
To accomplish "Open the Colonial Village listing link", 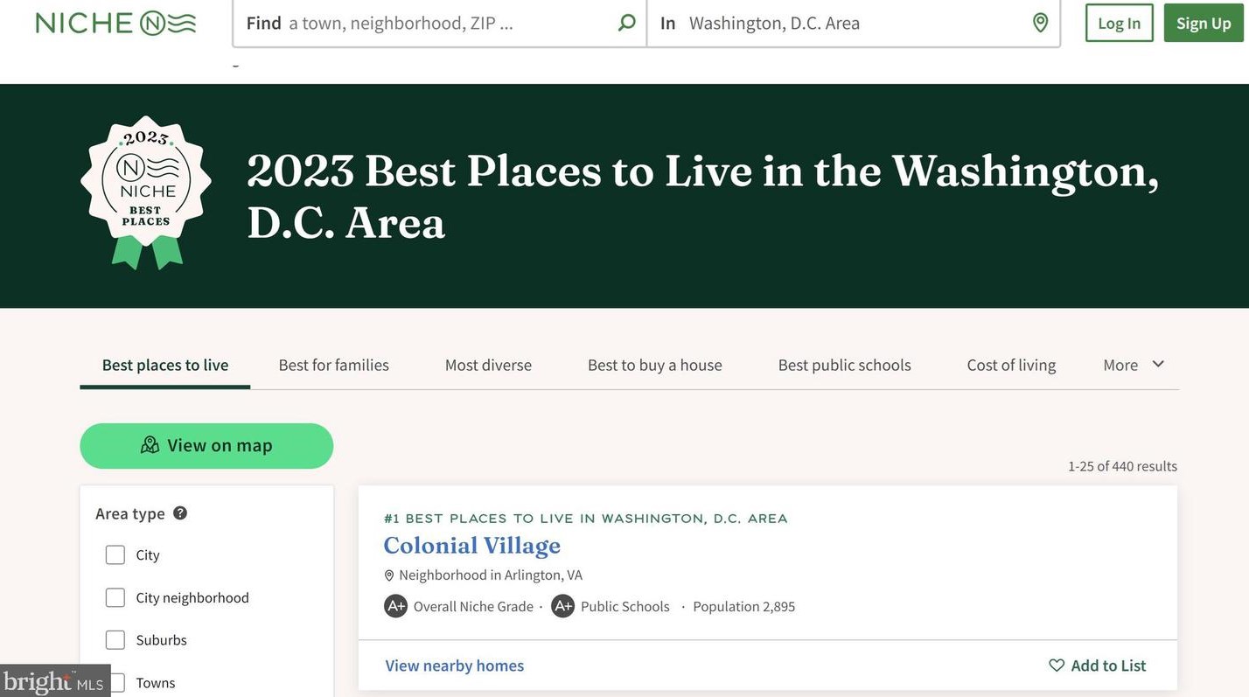I will [471, 546].
